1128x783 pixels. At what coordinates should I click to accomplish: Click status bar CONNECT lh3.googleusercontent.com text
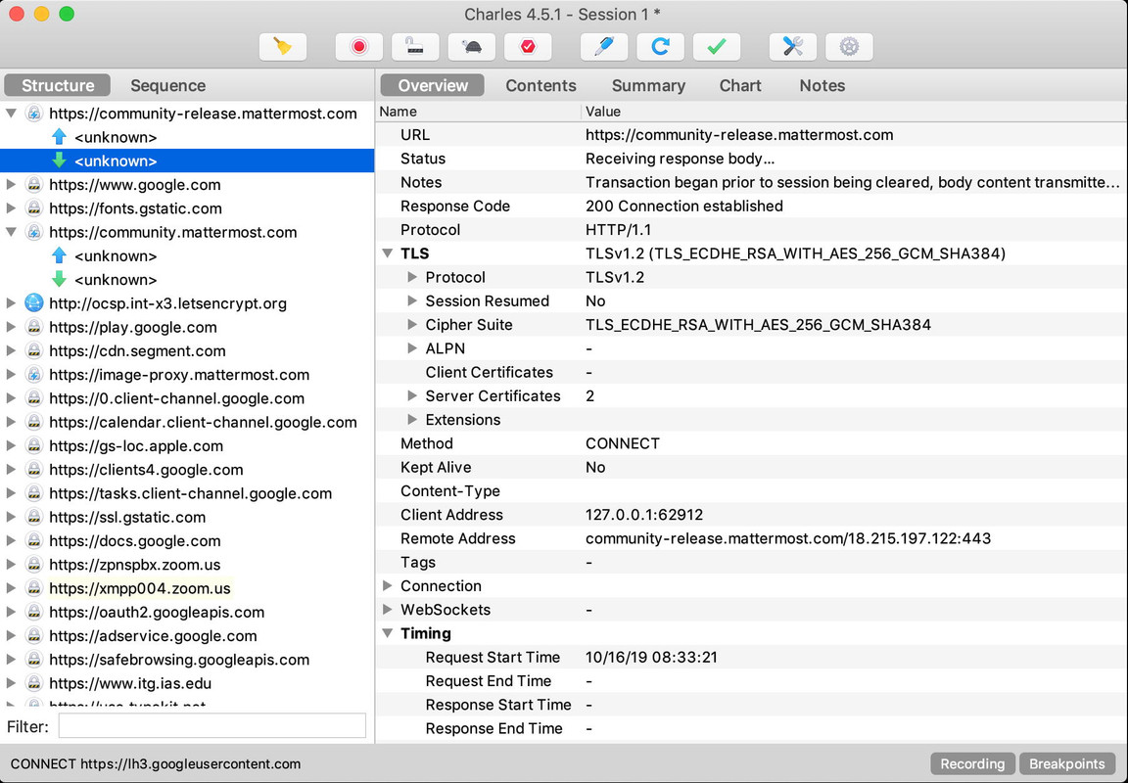coord(156,763)
